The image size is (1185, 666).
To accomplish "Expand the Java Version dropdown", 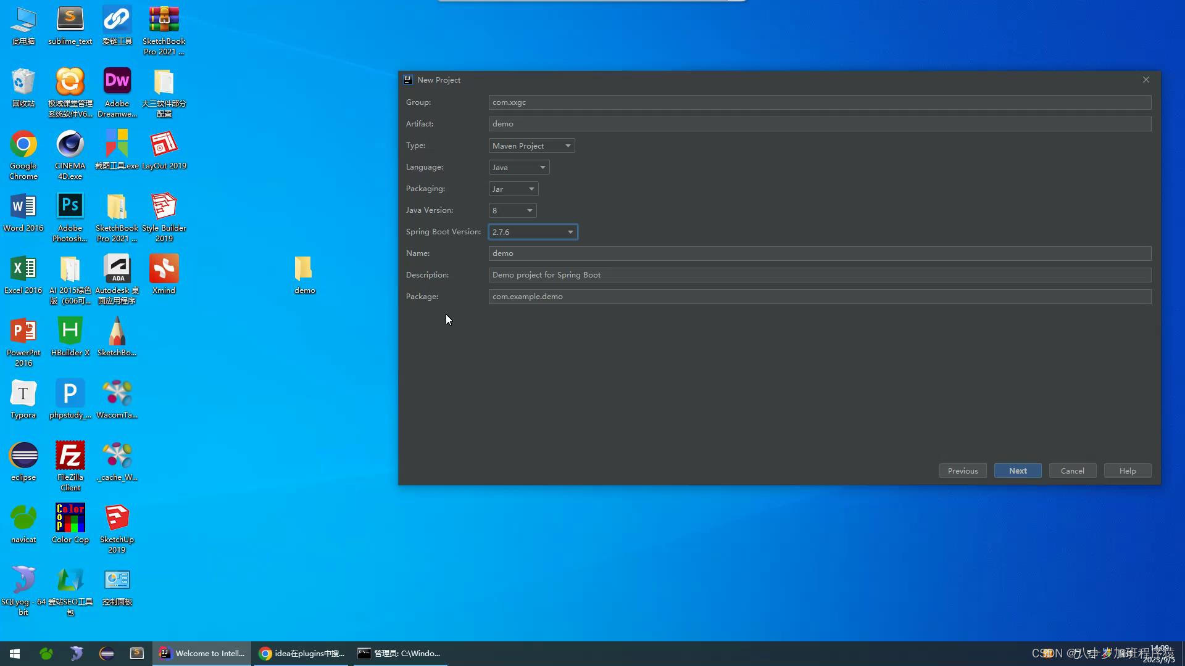I will pos(512,210).
